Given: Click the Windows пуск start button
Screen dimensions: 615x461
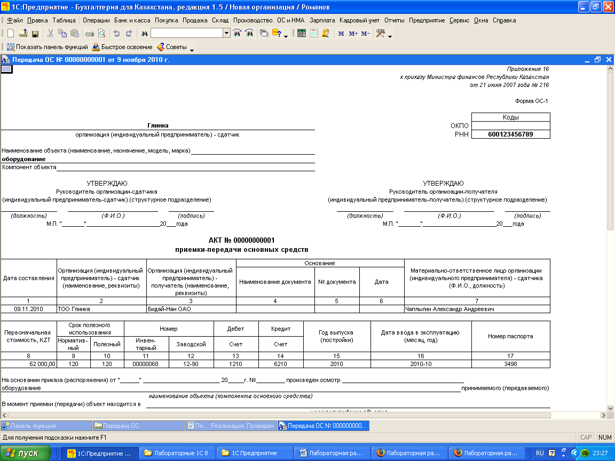Looking at the screenshot, I should point(26,453).
